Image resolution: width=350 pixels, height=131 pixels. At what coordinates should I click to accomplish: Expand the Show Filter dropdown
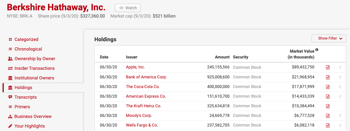tap(329, 38)
